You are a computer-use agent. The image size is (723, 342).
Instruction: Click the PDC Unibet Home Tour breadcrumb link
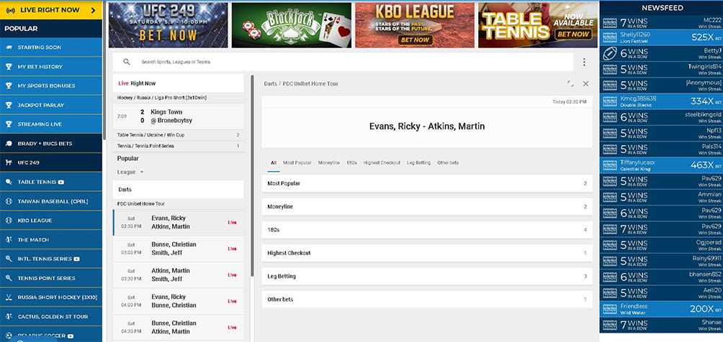coord(310,84)
